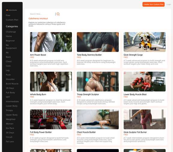Click the Glute Sculptor Fat Burner title
The height and width of the screenshot is (152, 173).
click(135, 132)
